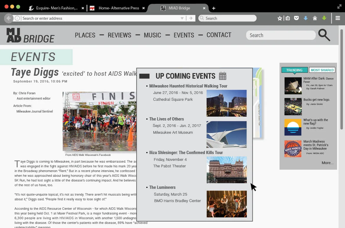Image resolution: width=345 pixels, height=228 pixels.
Task: Click the browser back arrow button
Action: click(x=9, y=18)
